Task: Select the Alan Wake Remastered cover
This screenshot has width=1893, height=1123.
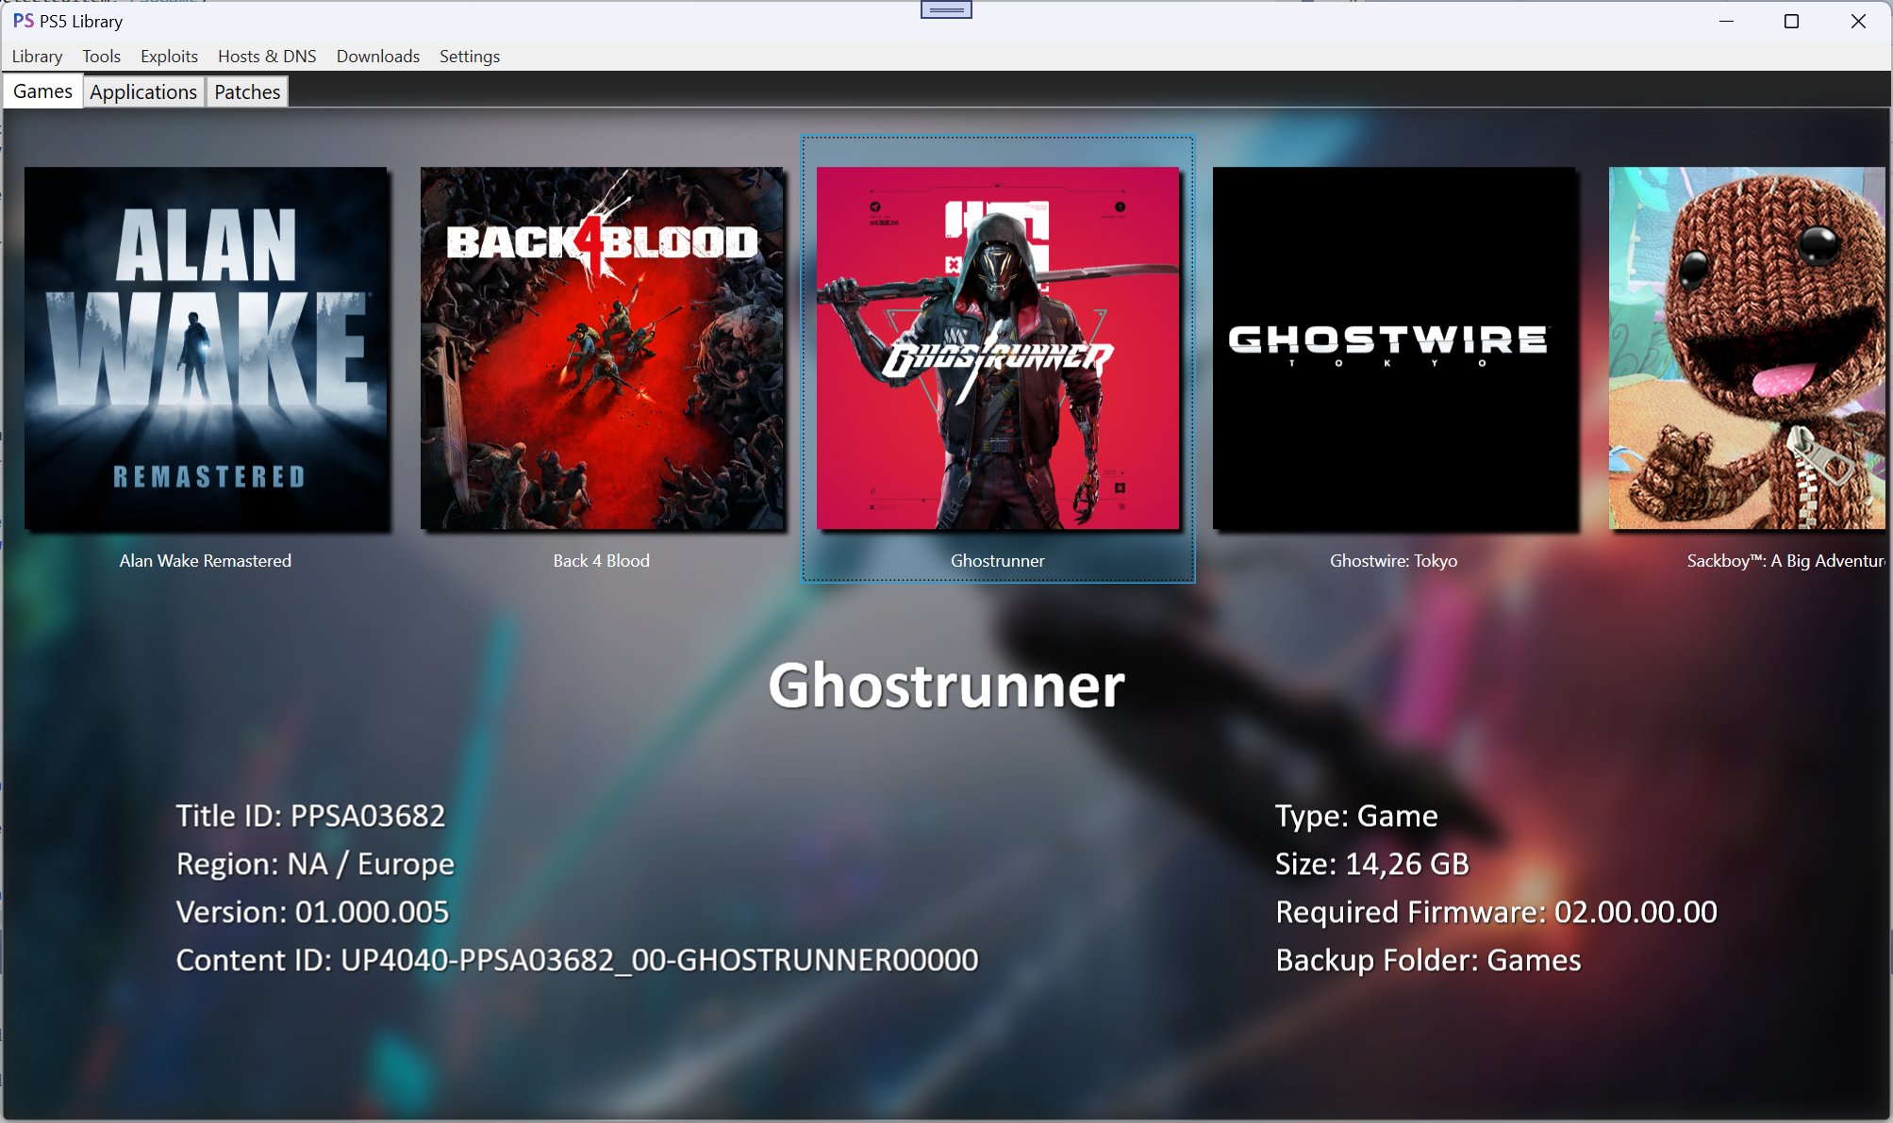Action: pos(206,348)
